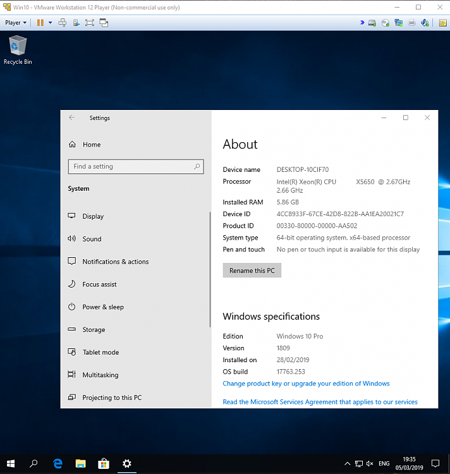Viewport: 450px width, 474px height.
Task: Click the network tray icon
Action: pyautogui.click(x=359, y=463)
